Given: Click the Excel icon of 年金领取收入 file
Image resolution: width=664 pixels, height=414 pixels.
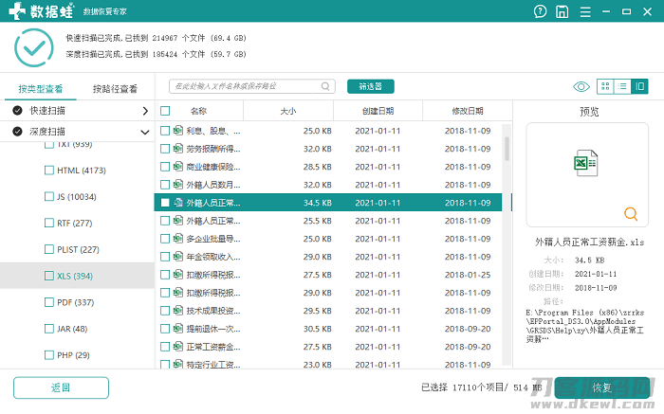Looking at the screenshot, I should point(178,257).
